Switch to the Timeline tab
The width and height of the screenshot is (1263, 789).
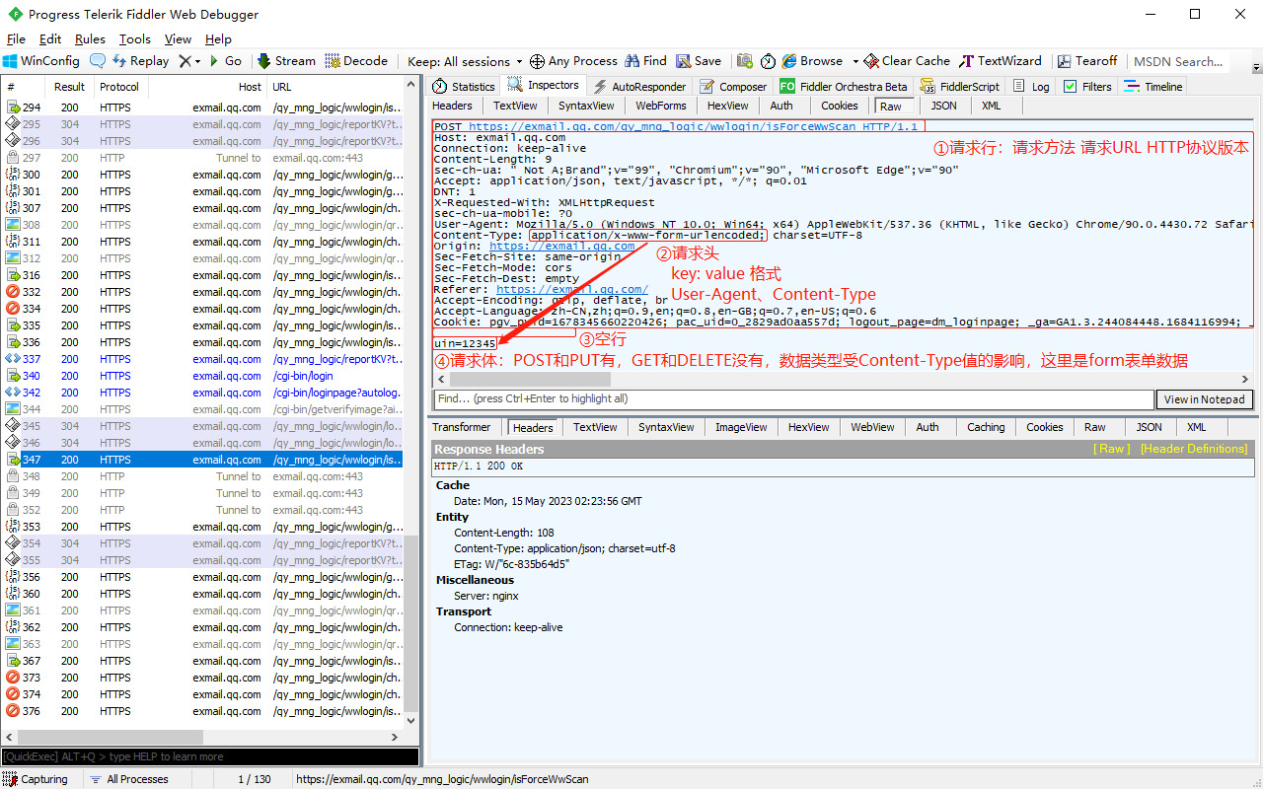(x=1154, y=87)
